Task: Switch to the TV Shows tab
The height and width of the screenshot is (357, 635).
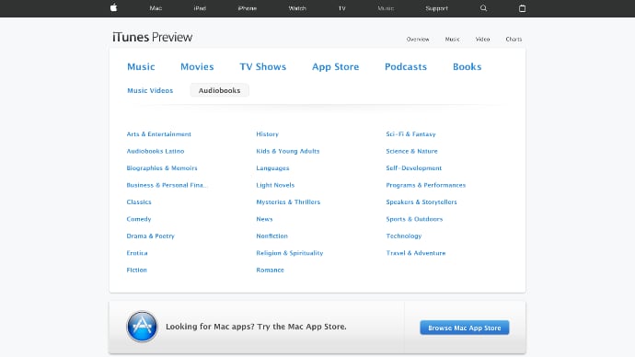Action: tap(262, 67)
